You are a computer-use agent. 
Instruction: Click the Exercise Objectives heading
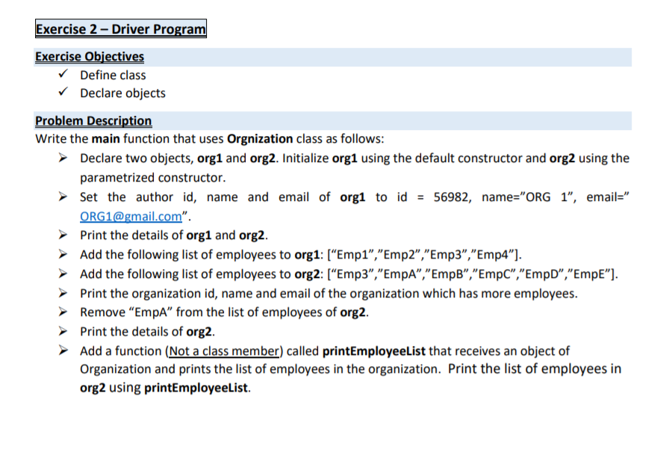89,56
